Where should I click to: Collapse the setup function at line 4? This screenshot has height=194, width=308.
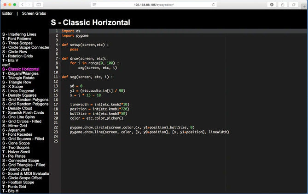(60, 44)
